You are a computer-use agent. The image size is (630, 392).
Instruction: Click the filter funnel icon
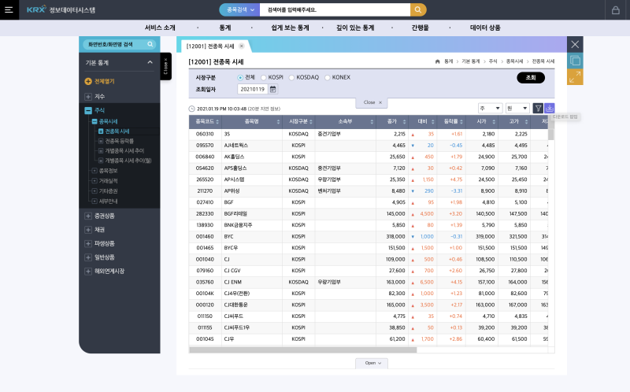coord(538,108)
